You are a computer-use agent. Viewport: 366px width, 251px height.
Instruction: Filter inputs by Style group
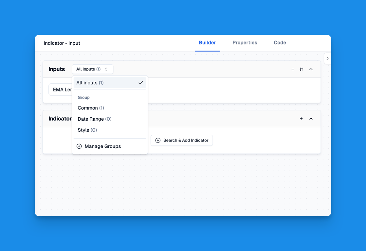pos(87,130)
